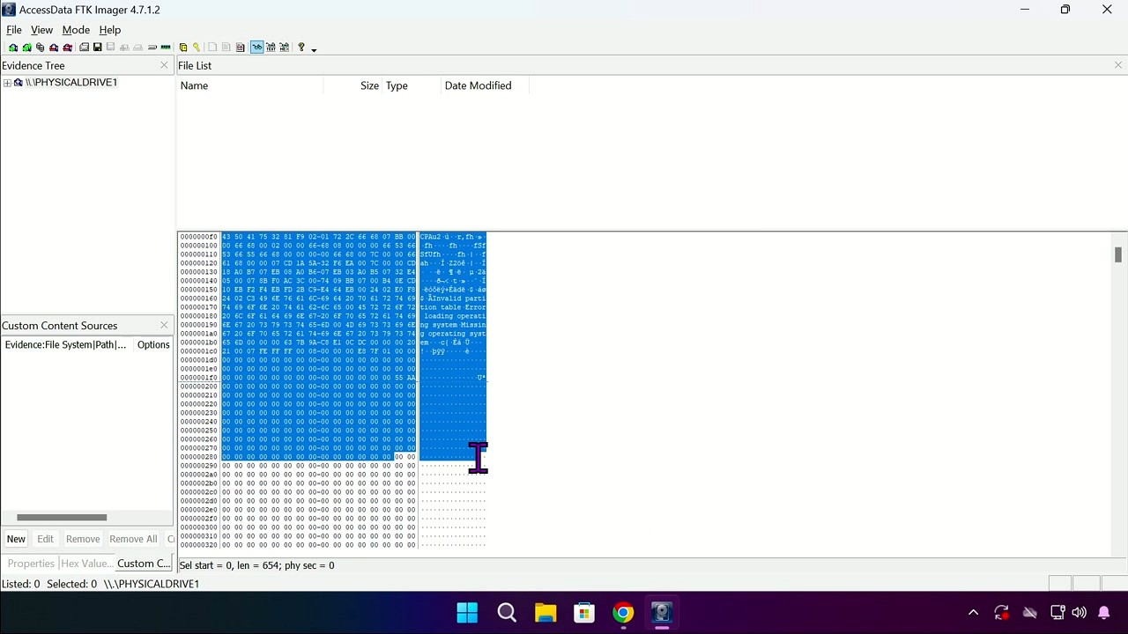This screenshot has width=1128, height=634.
Task: Switch viewer to Text mode
Action: (x=271, y=47)
